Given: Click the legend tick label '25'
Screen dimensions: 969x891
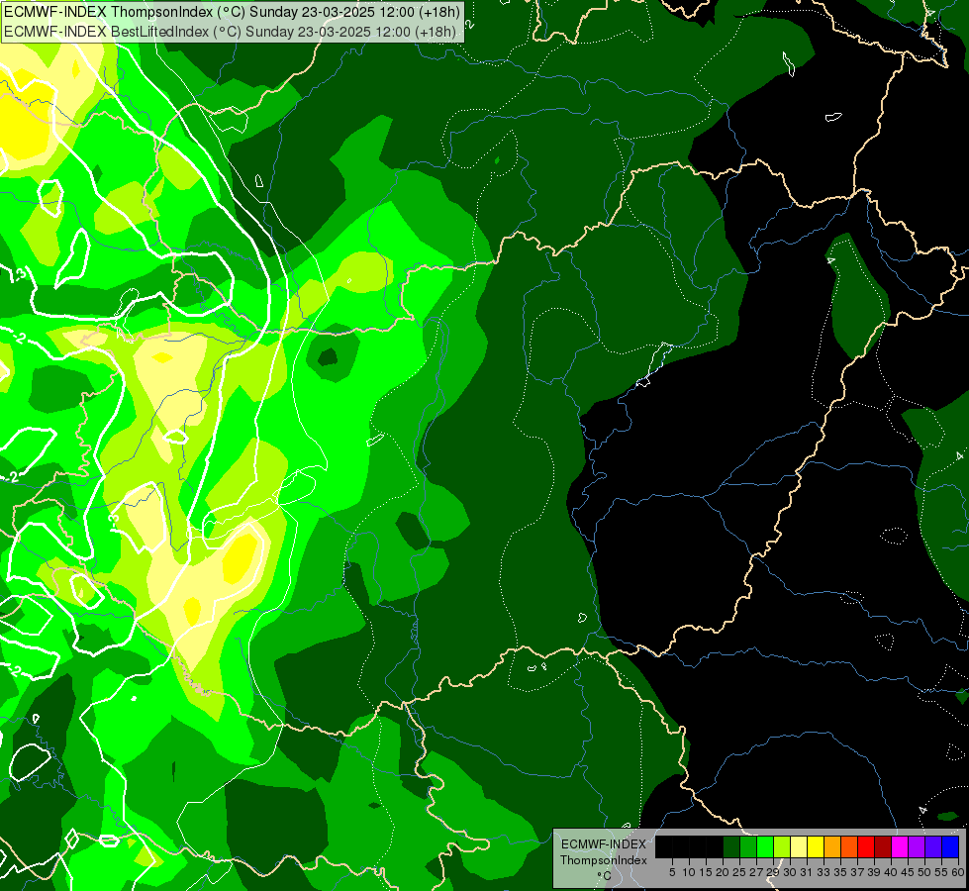Looking at the screenshot, I should tap(739, 872).
